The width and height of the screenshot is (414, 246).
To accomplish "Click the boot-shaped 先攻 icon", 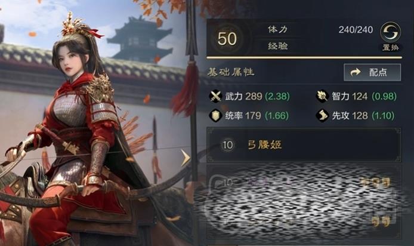I will click(322, 115).
